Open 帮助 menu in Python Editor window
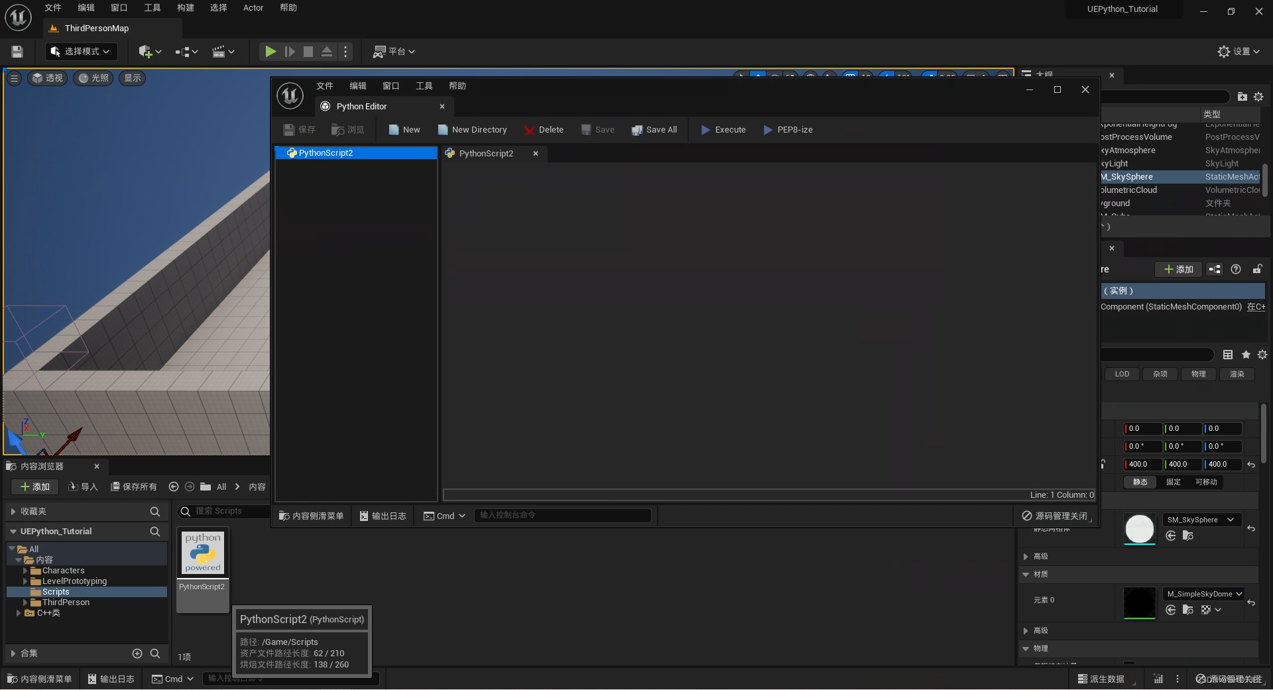This screenshot has height=690, width=1273. tap(457, 86)
